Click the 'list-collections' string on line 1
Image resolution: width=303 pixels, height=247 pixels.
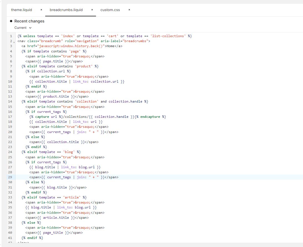coord(168,36)
